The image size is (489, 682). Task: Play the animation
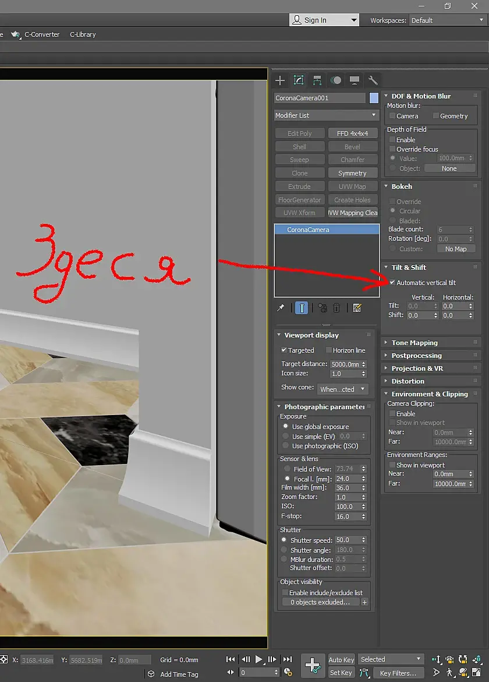[259, 659]
